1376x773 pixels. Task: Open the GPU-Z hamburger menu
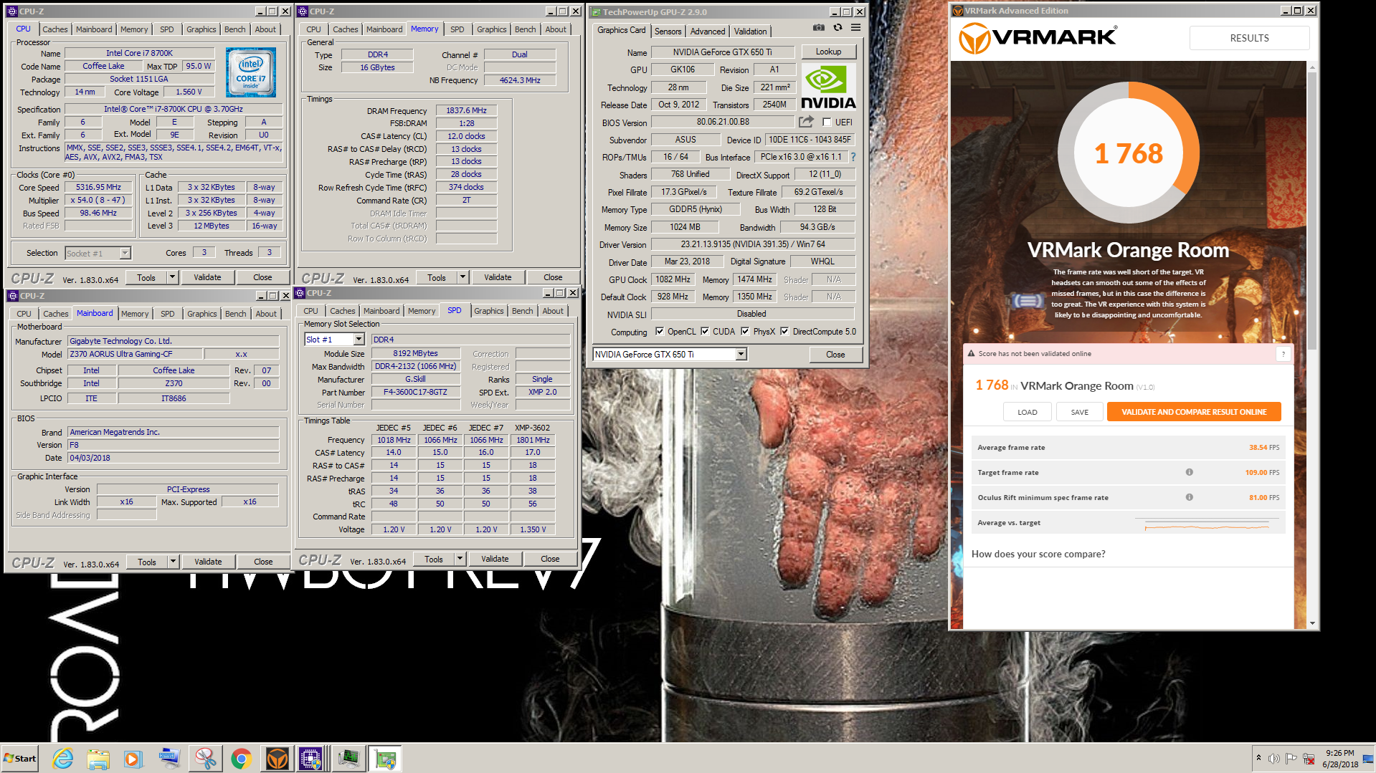pyautogui.click(x=855, y=28)
